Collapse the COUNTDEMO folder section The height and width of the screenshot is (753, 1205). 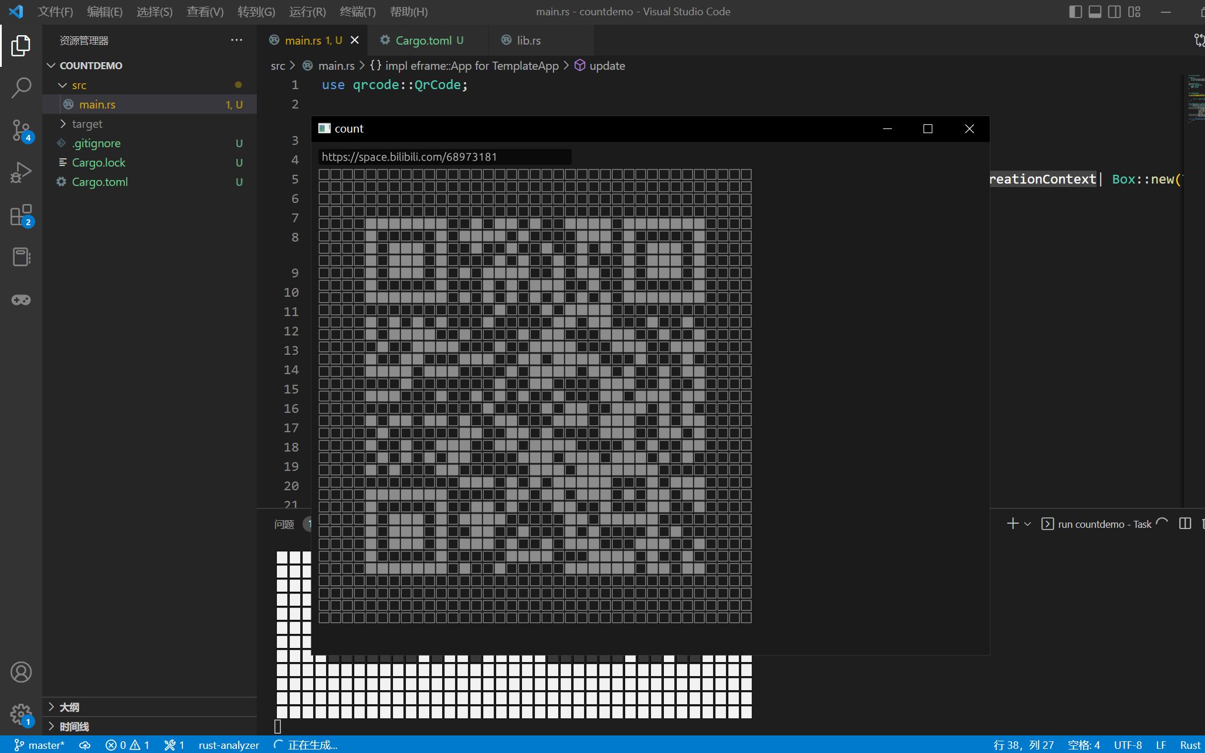(150, 65)
